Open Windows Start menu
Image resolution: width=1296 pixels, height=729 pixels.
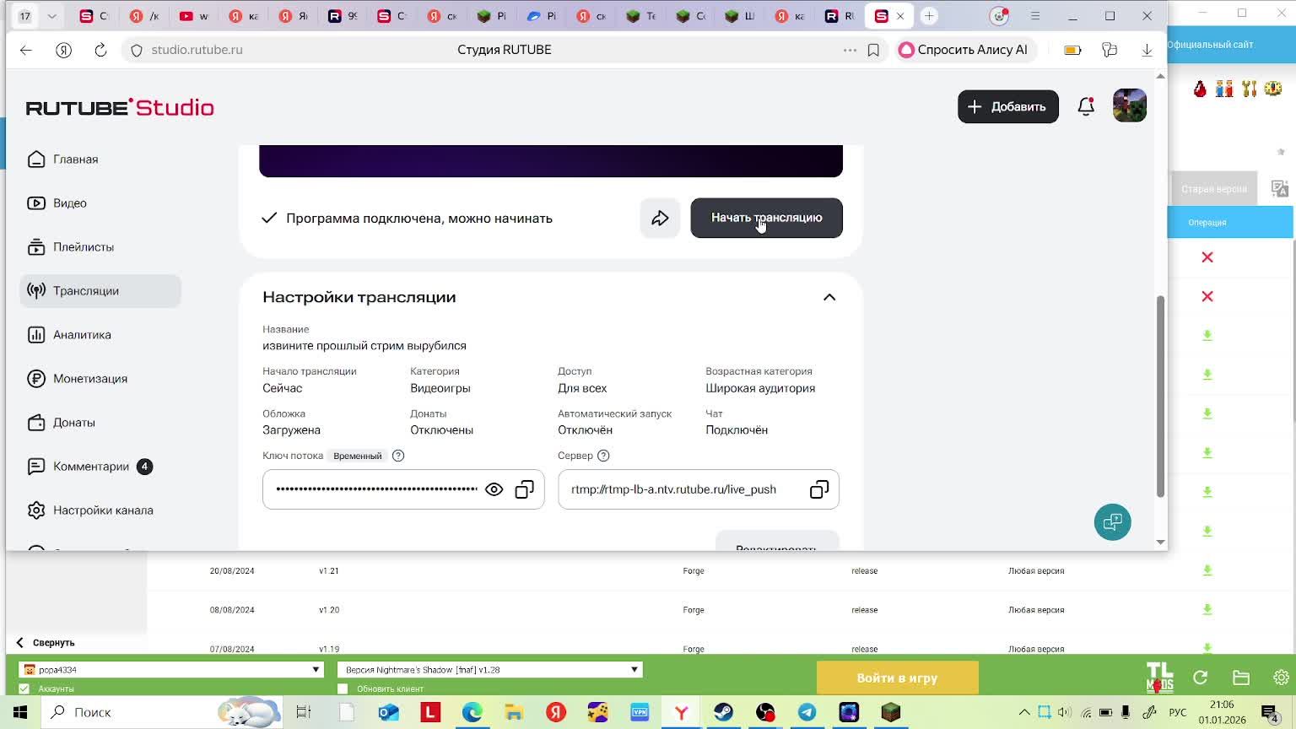point(19,713)
